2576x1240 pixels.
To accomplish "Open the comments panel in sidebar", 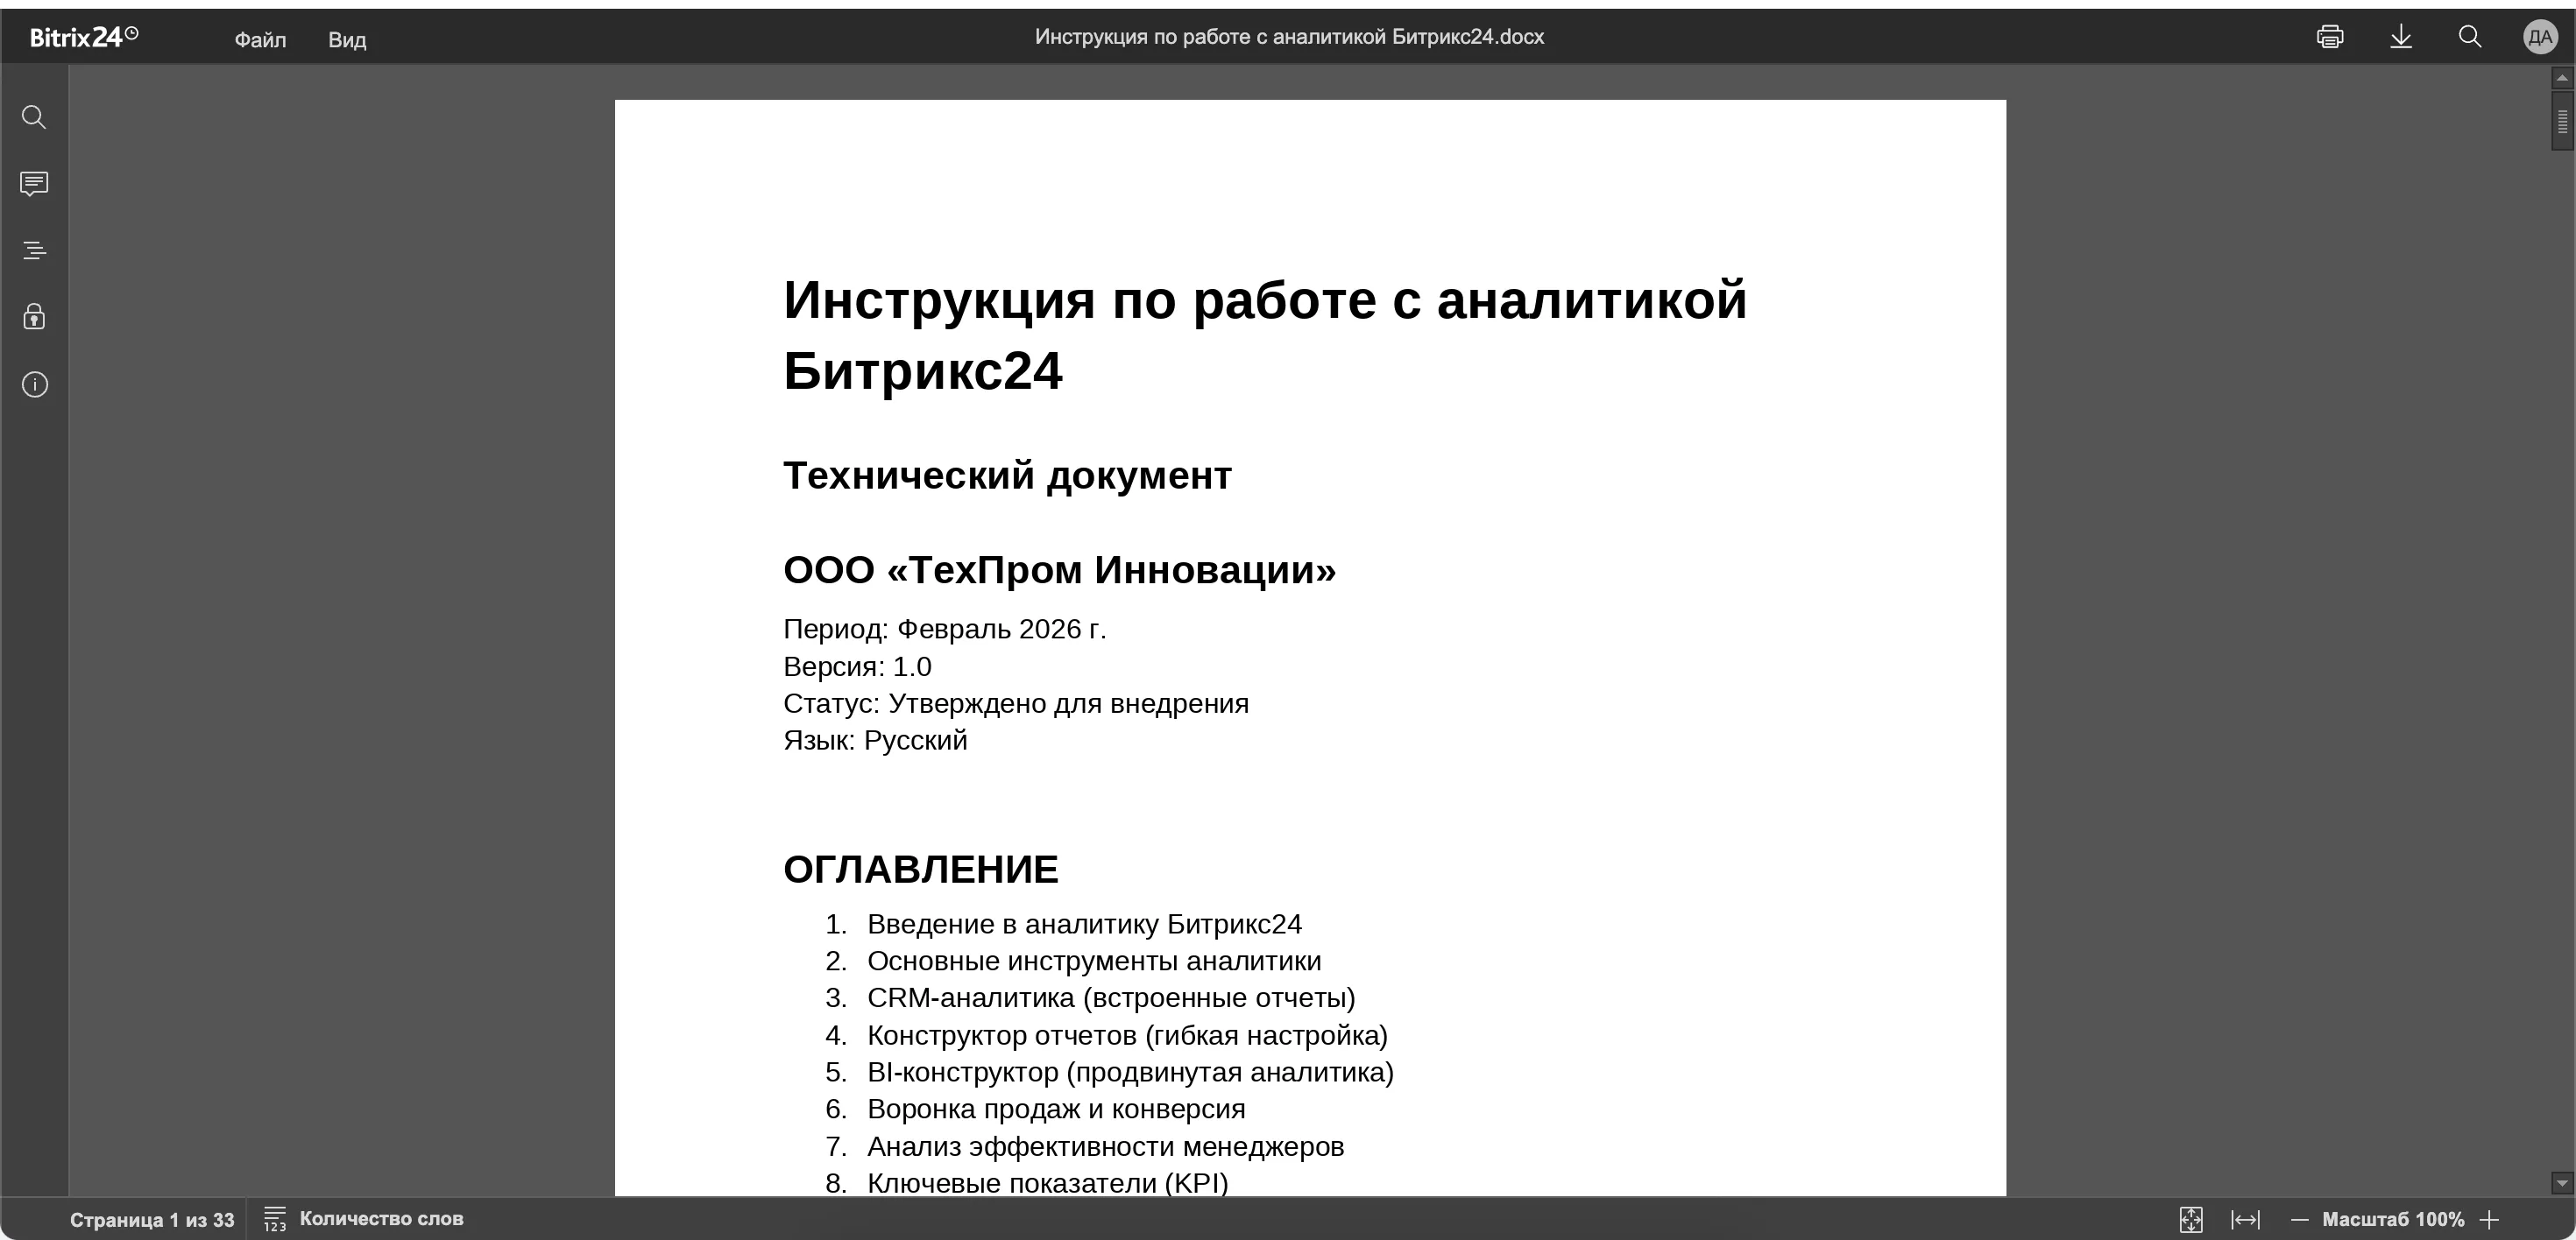I will tap(34, 184).
